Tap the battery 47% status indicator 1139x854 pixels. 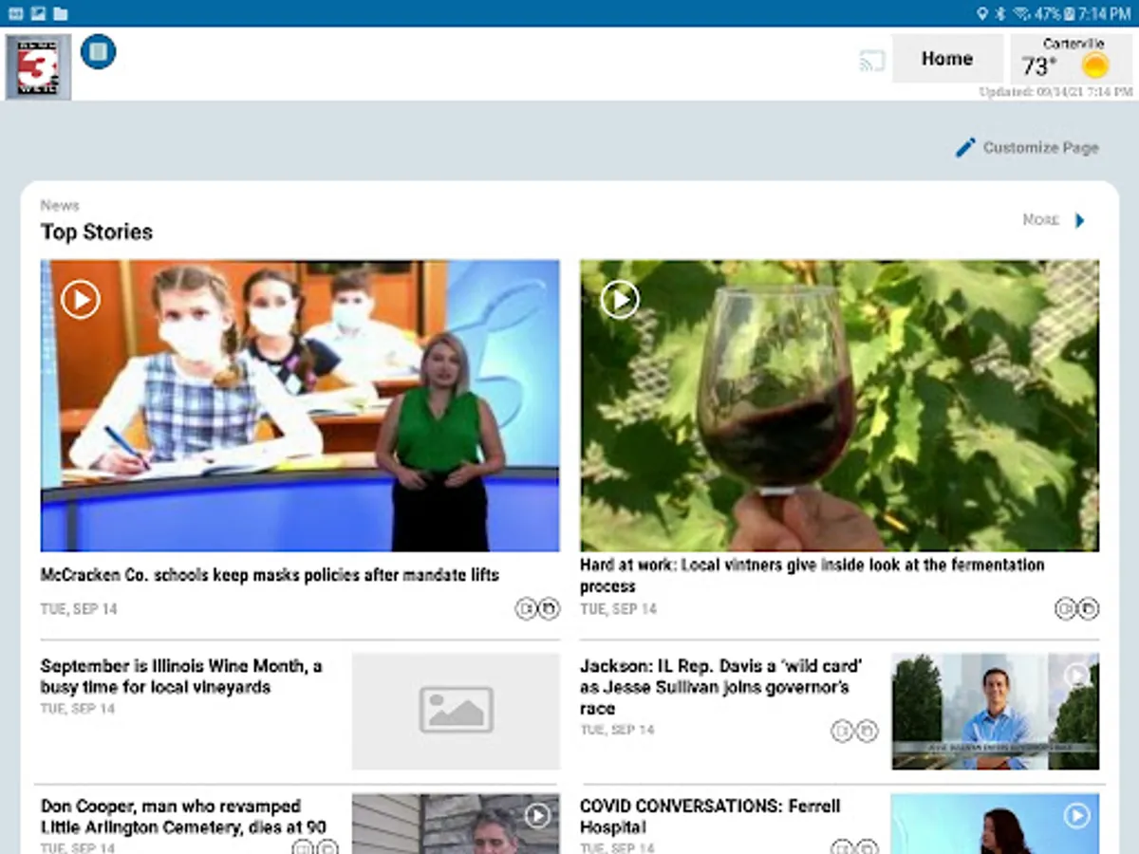click(1055, 13)
